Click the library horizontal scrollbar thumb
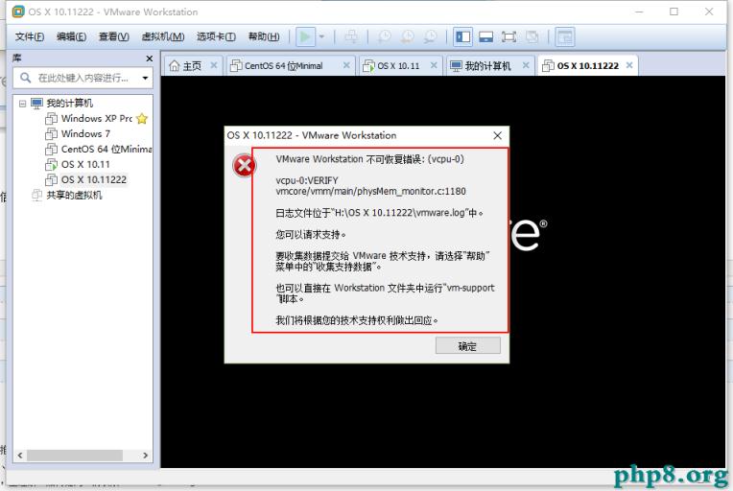The width and height of the screenshot is (733, 491). tap(75, 455)
